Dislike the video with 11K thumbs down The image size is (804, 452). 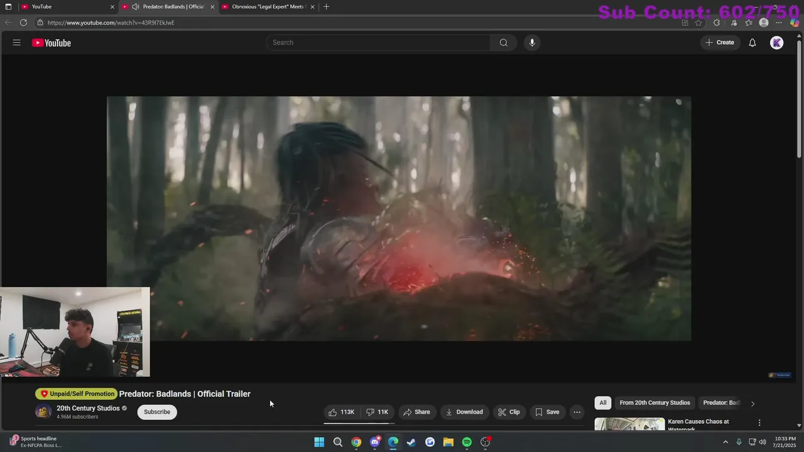click(378, 412)
